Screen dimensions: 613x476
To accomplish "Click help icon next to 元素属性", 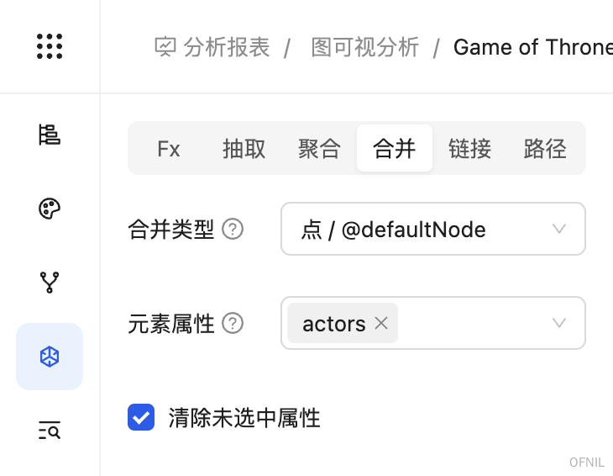I will tap(233, 323).
